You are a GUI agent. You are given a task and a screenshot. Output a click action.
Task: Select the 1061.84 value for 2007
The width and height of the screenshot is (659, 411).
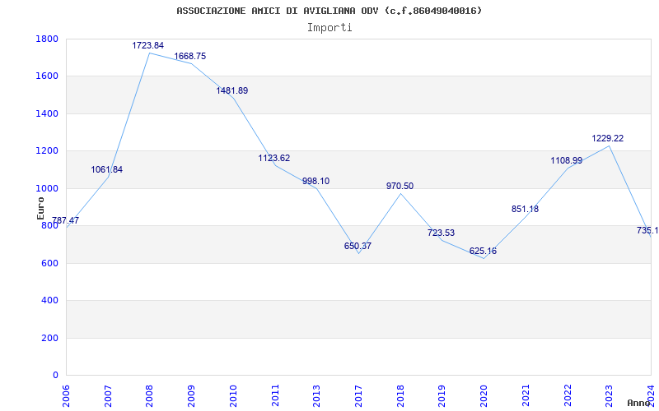coord(107,170)
